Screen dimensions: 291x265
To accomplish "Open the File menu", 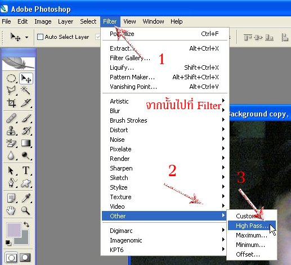I will pos(6,21).
